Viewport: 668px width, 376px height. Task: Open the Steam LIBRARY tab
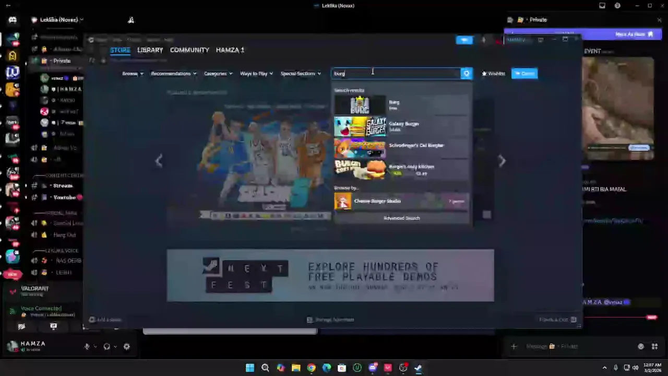tap(150, 50)
